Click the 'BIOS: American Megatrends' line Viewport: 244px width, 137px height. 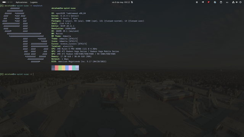(79, 62)
